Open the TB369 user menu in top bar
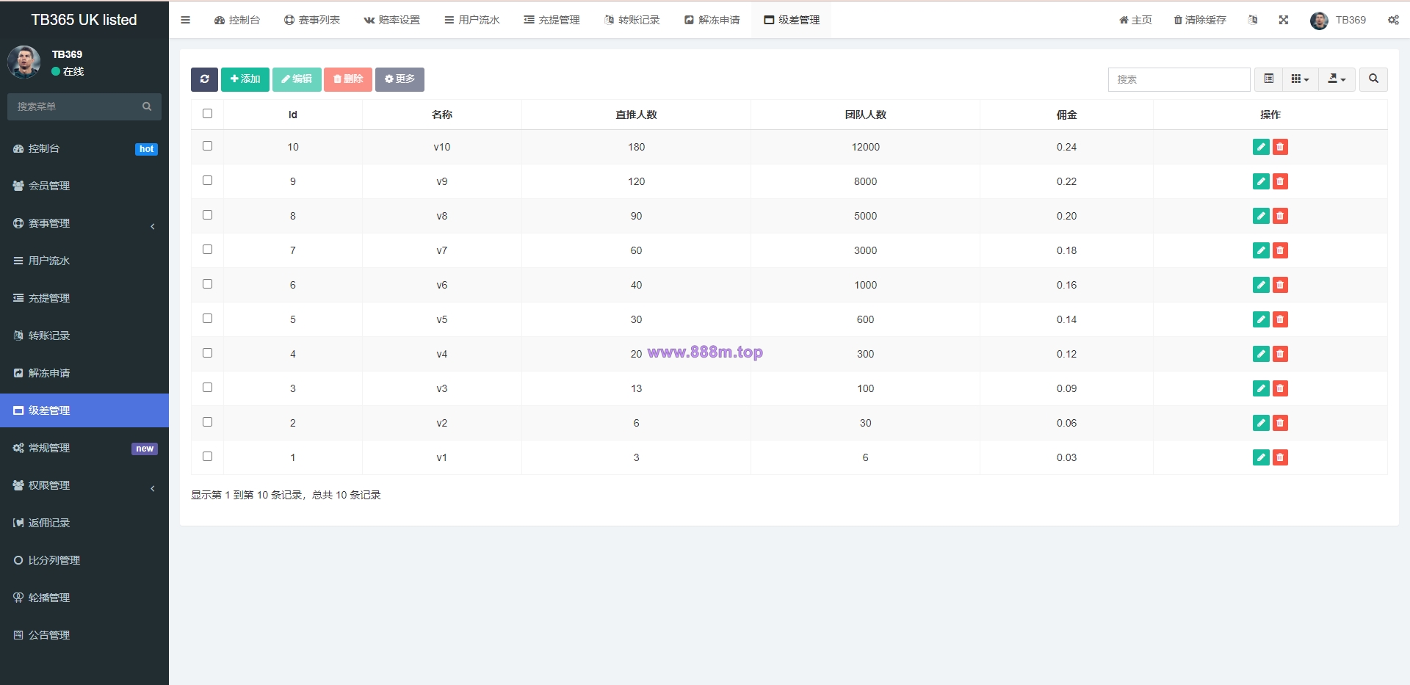1410x685 pixels. pyautogui.click(x=1338, y=20)
